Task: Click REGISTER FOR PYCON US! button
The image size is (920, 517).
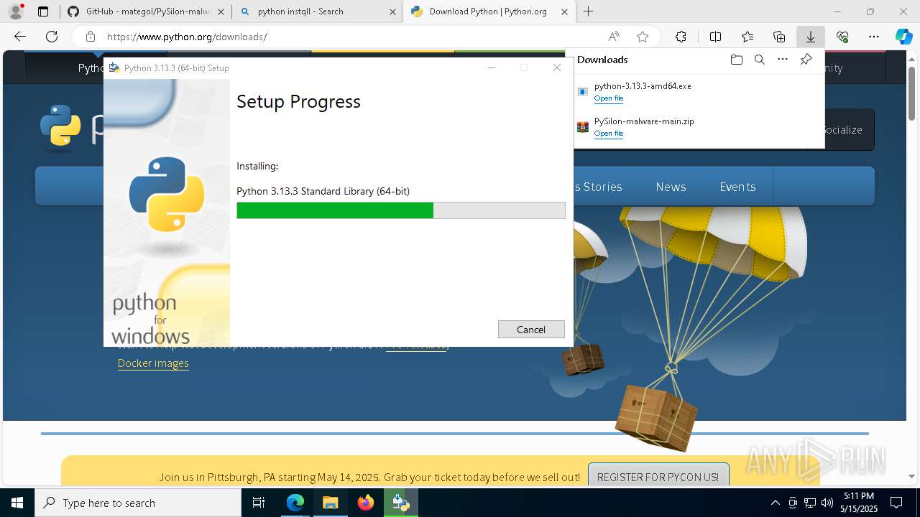Action: click(658, 477)
